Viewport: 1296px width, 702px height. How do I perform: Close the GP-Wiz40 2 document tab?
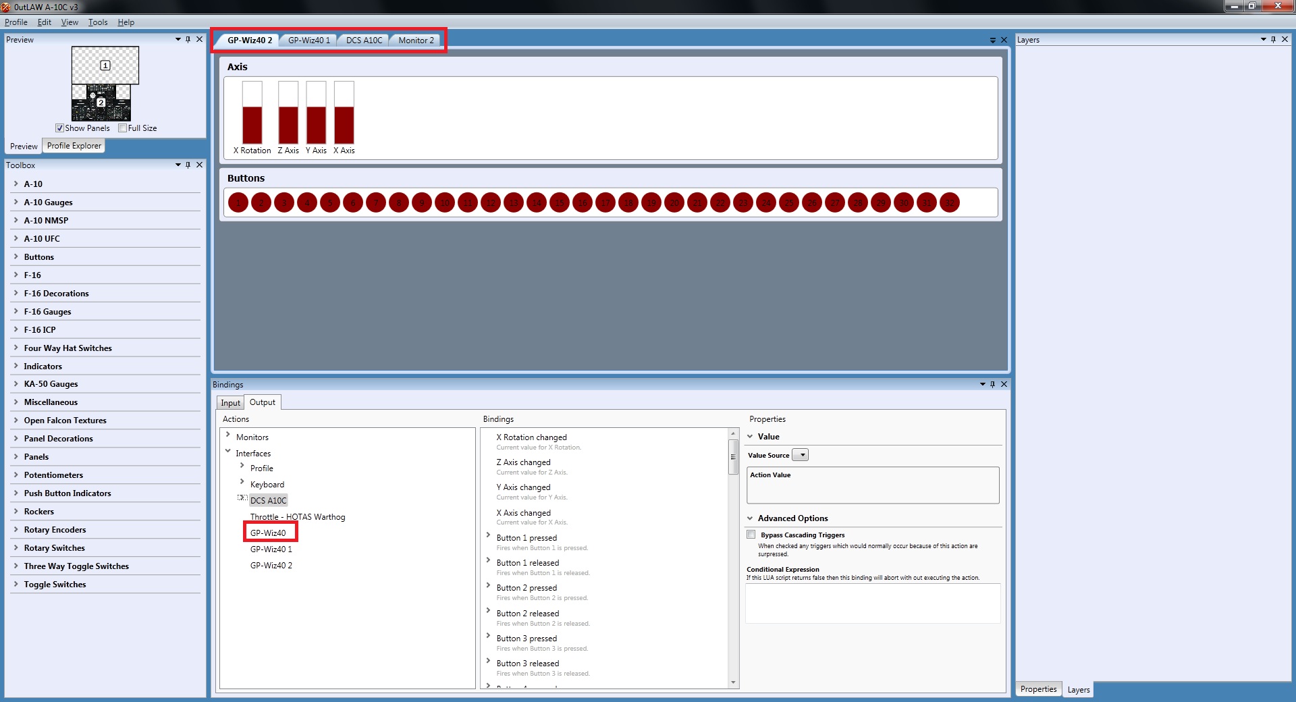pyautogui.click(x=1004, y=40)
